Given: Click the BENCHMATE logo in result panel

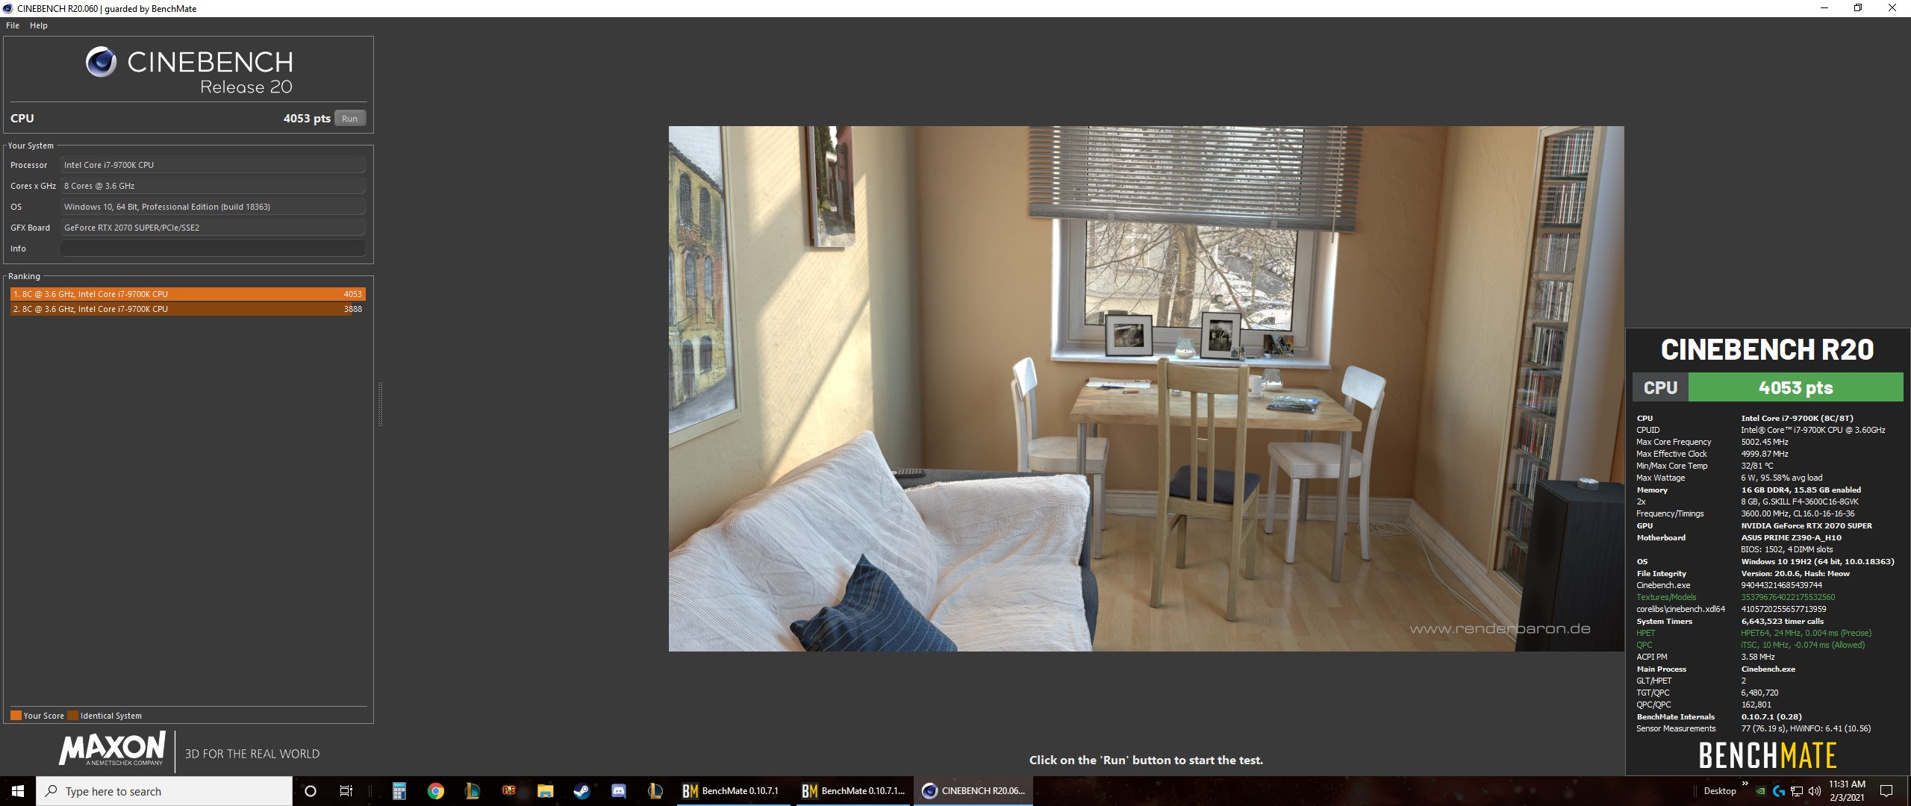Looking at the screenshot, I should tap(1768, 755).
